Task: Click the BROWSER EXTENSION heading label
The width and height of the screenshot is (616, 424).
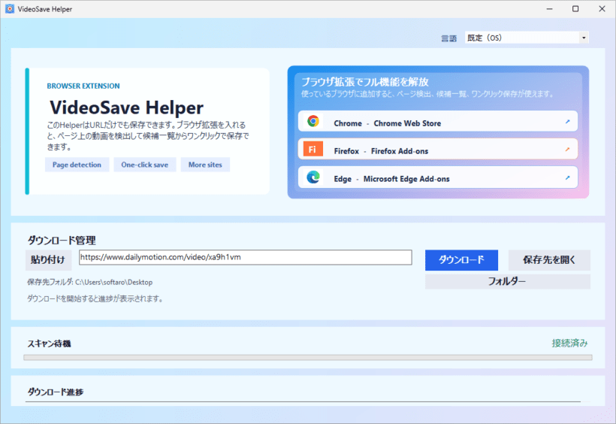Action: 83,86
